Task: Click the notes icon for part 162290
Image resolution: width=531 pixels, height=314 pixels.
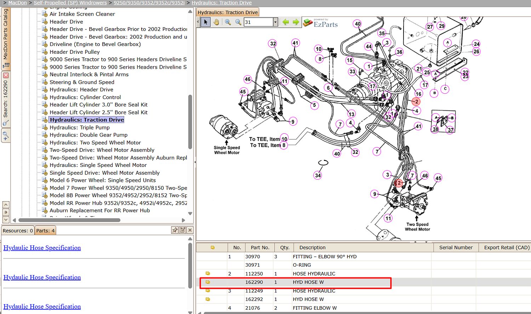Action: coord(208,282)
